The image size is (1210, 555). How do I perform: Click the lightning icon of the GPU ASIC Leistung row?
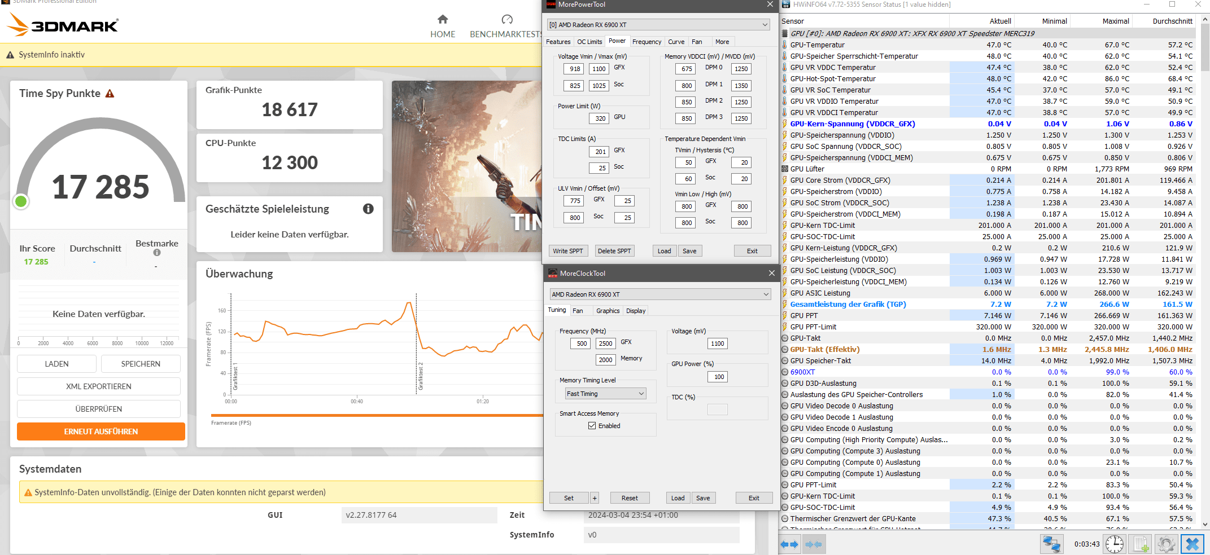coord(784,293)
